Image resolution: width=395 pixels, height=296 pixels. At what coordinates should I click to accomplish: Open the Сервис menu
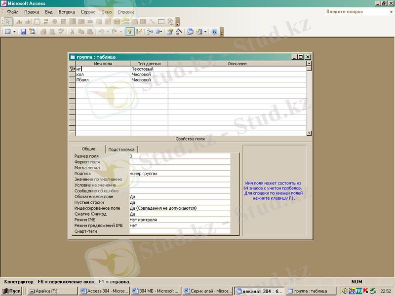(88, 11)
